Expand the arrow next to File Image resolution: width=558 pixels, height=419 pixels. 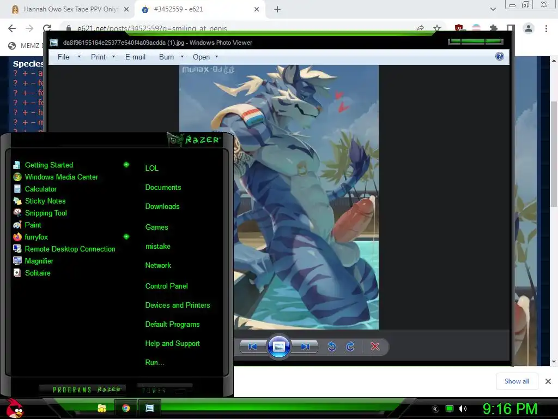point(79,57)
